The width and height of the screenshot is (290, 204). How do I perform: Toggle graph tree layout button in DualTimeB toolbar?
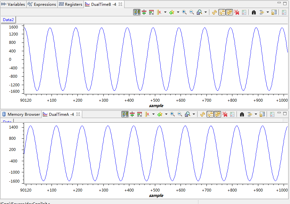click(137, 12)
